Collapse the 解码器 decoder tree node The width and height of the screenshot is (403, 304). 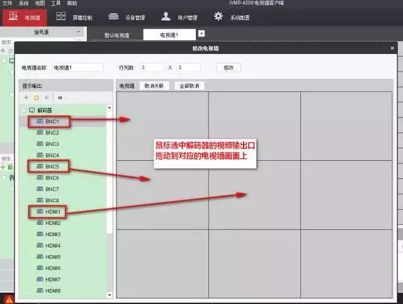pos(24,110)
